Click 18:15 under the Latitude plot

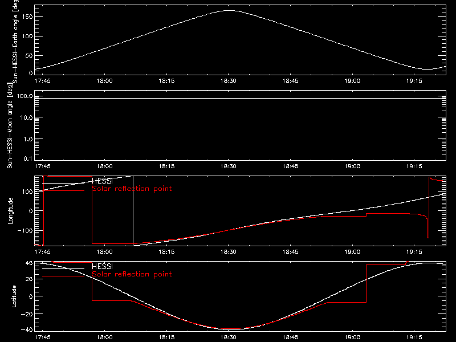point(166,337)
